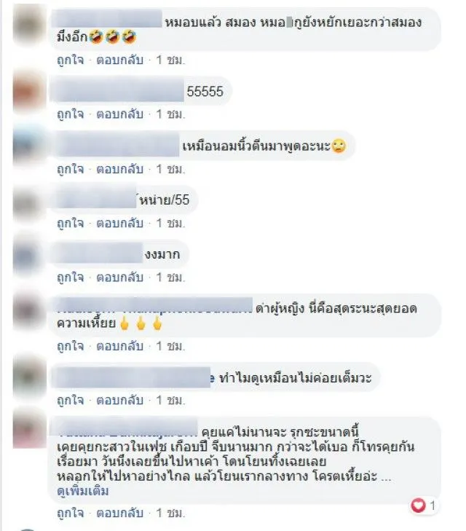466x531 pixels.
Task: Open avatar of งงมาก commenter
Action: click(30, 255)
